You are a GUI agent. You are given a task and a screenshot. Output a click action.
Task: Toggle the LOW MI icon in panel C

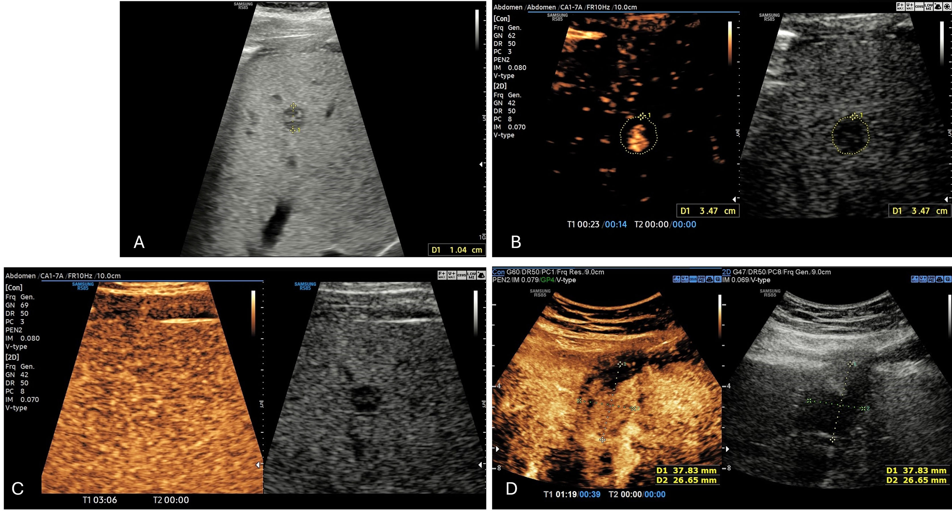(471, 275)
